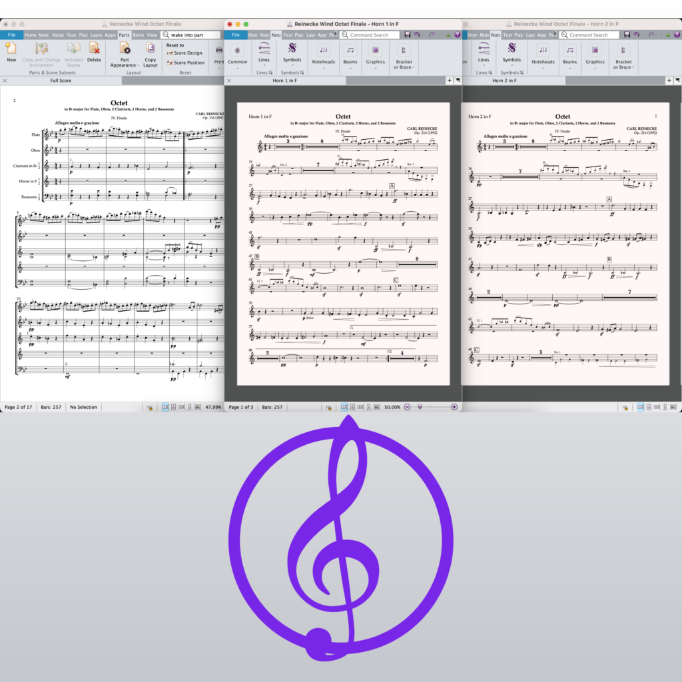Click the search field containing 'make into part'
Screen dimensions: 682x682
[x=190, y=35]
